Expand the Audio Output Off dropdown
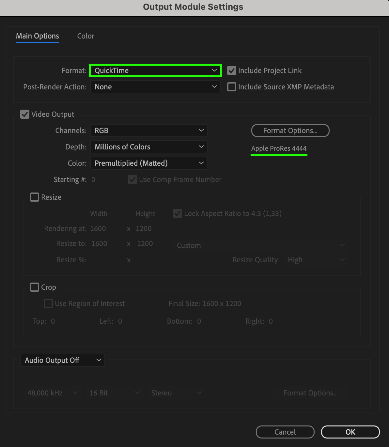389x447 pixels. [62, 360]
